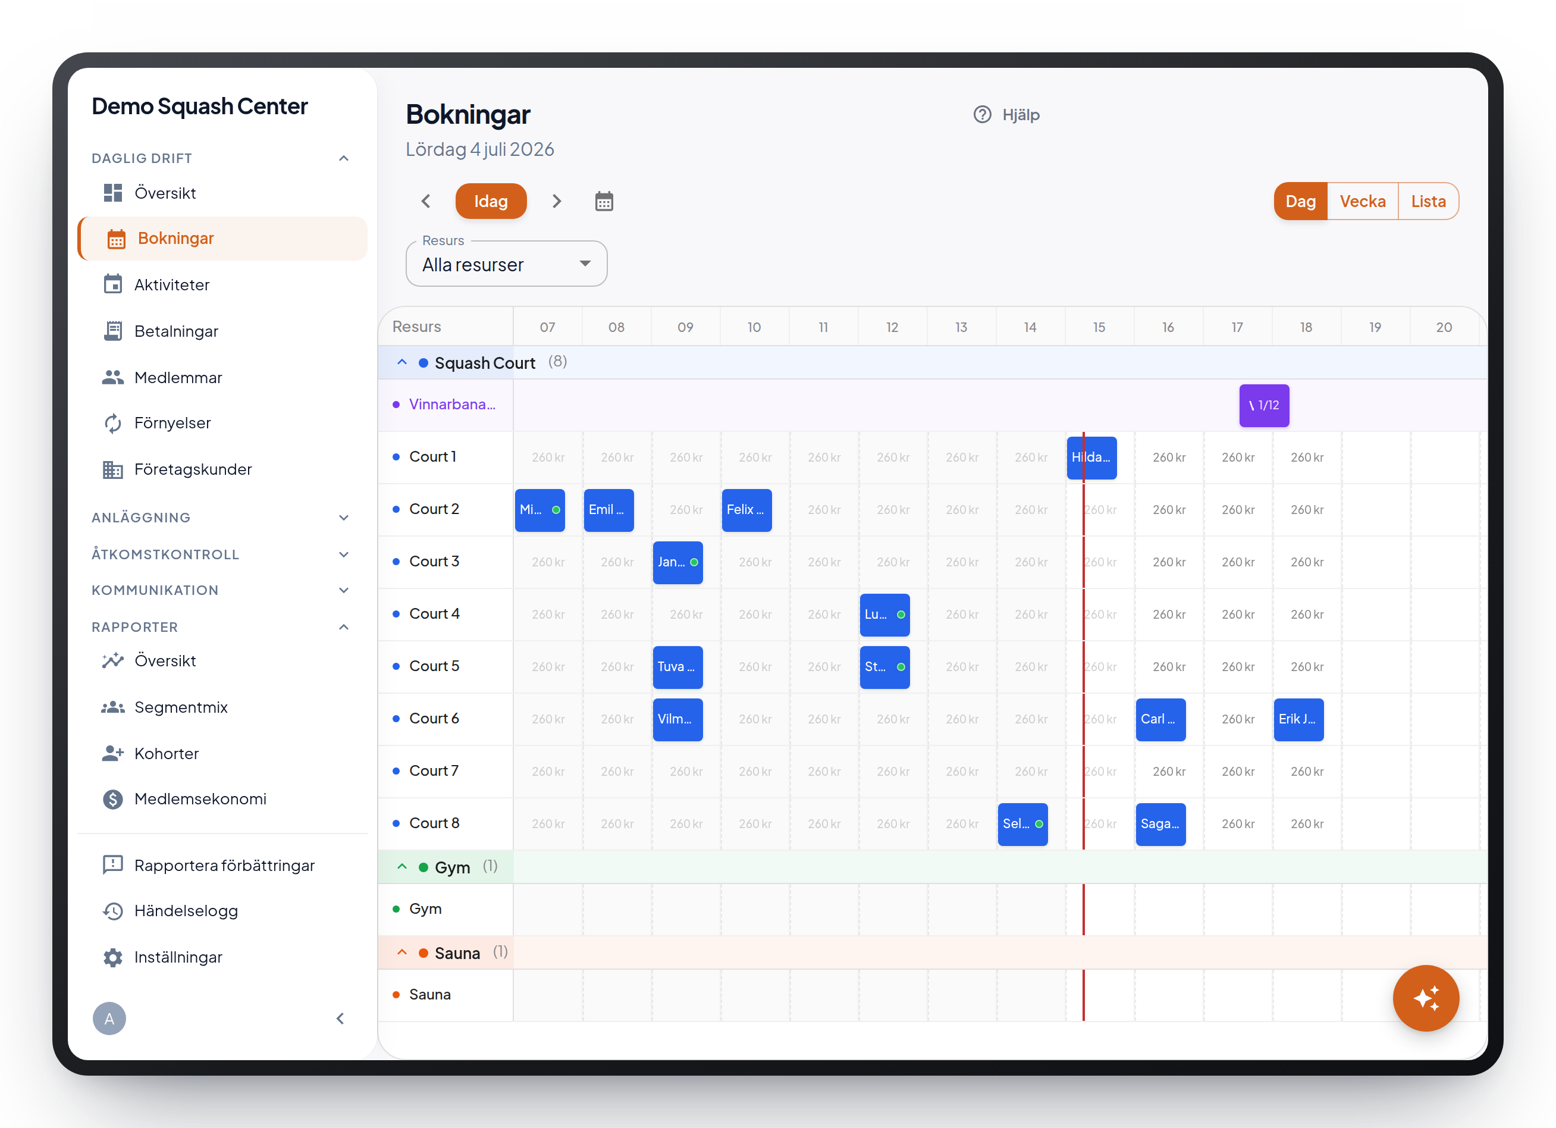Go to previous day arrow
Screen dimensions: 1556x1128
(x=426, y=201)
